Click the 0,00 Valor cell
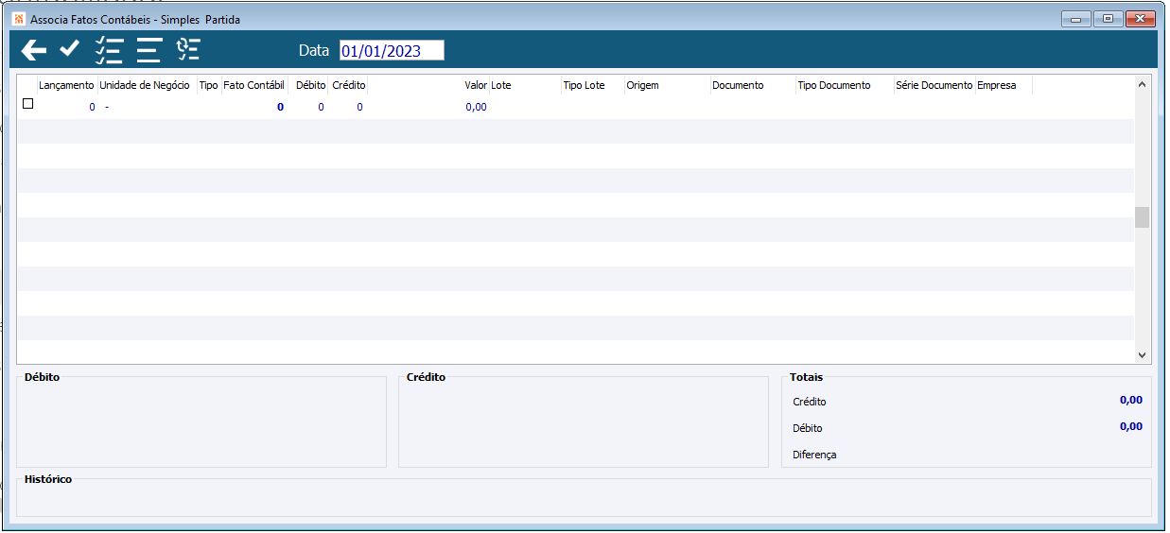This screenshot has height=533, width=1170. pos(476,107)
